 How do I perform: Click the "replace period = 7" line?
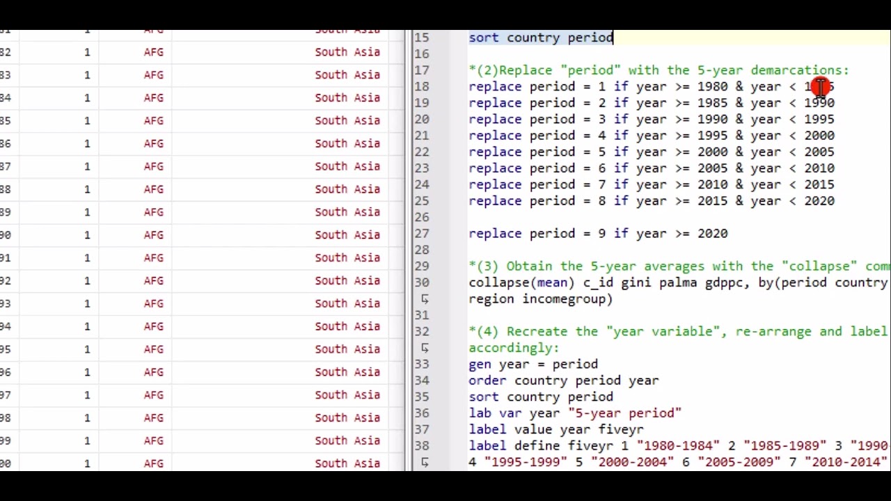(x=652, y=184)
